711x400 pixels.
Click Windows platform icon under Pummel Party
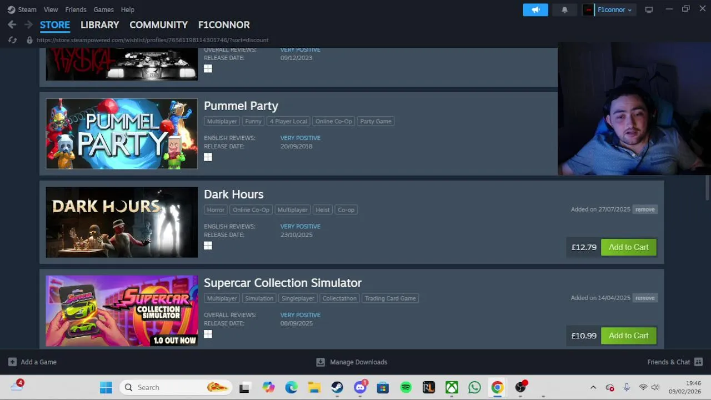point(208,157)
